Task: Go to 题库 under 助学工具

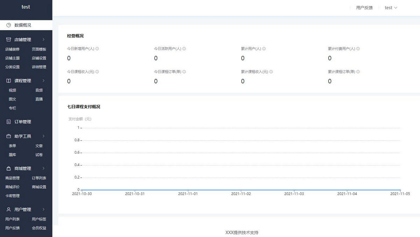Action: pos(12,155)
